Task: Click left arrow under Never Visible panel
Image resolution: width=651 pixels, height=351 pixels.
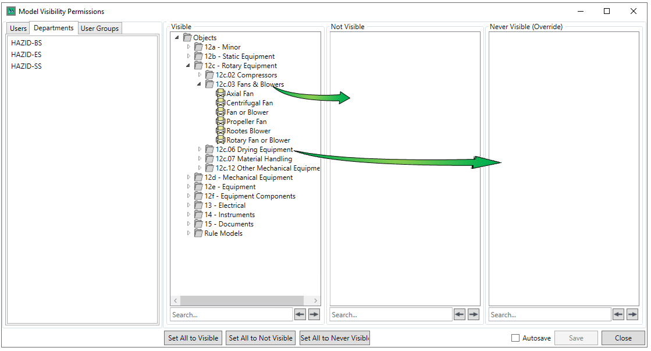Action: [x=618, y=314]
